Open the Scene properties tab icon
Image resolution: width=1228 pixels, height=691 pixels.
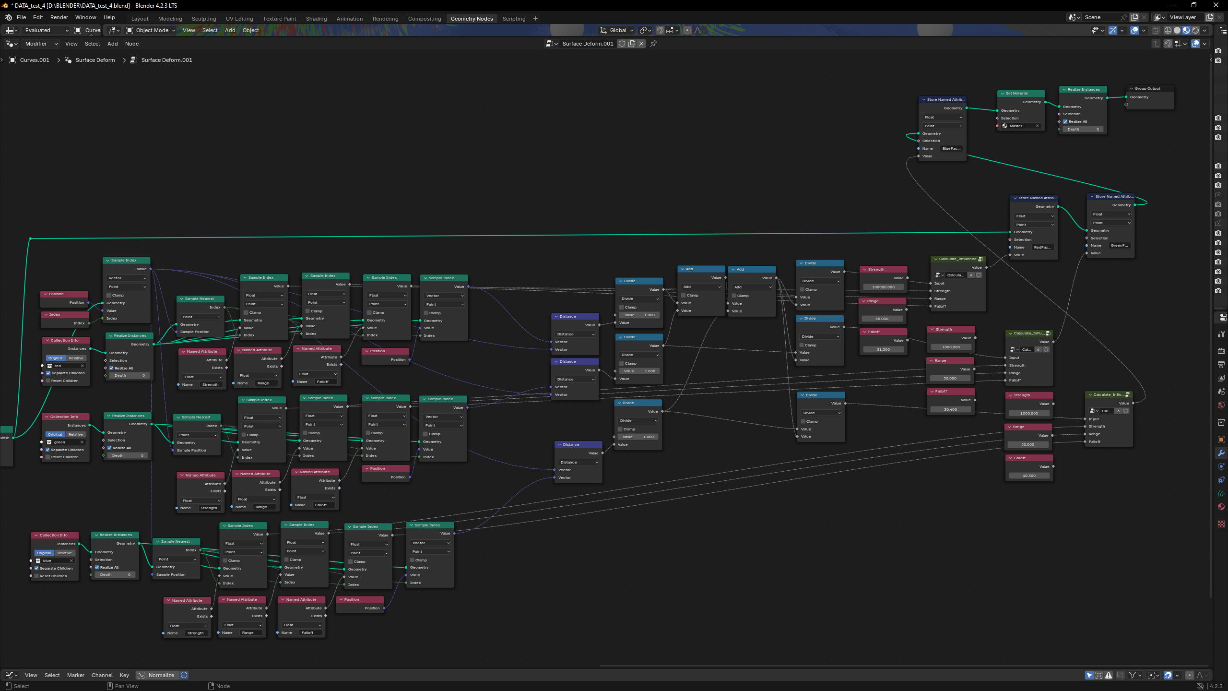1221,392
